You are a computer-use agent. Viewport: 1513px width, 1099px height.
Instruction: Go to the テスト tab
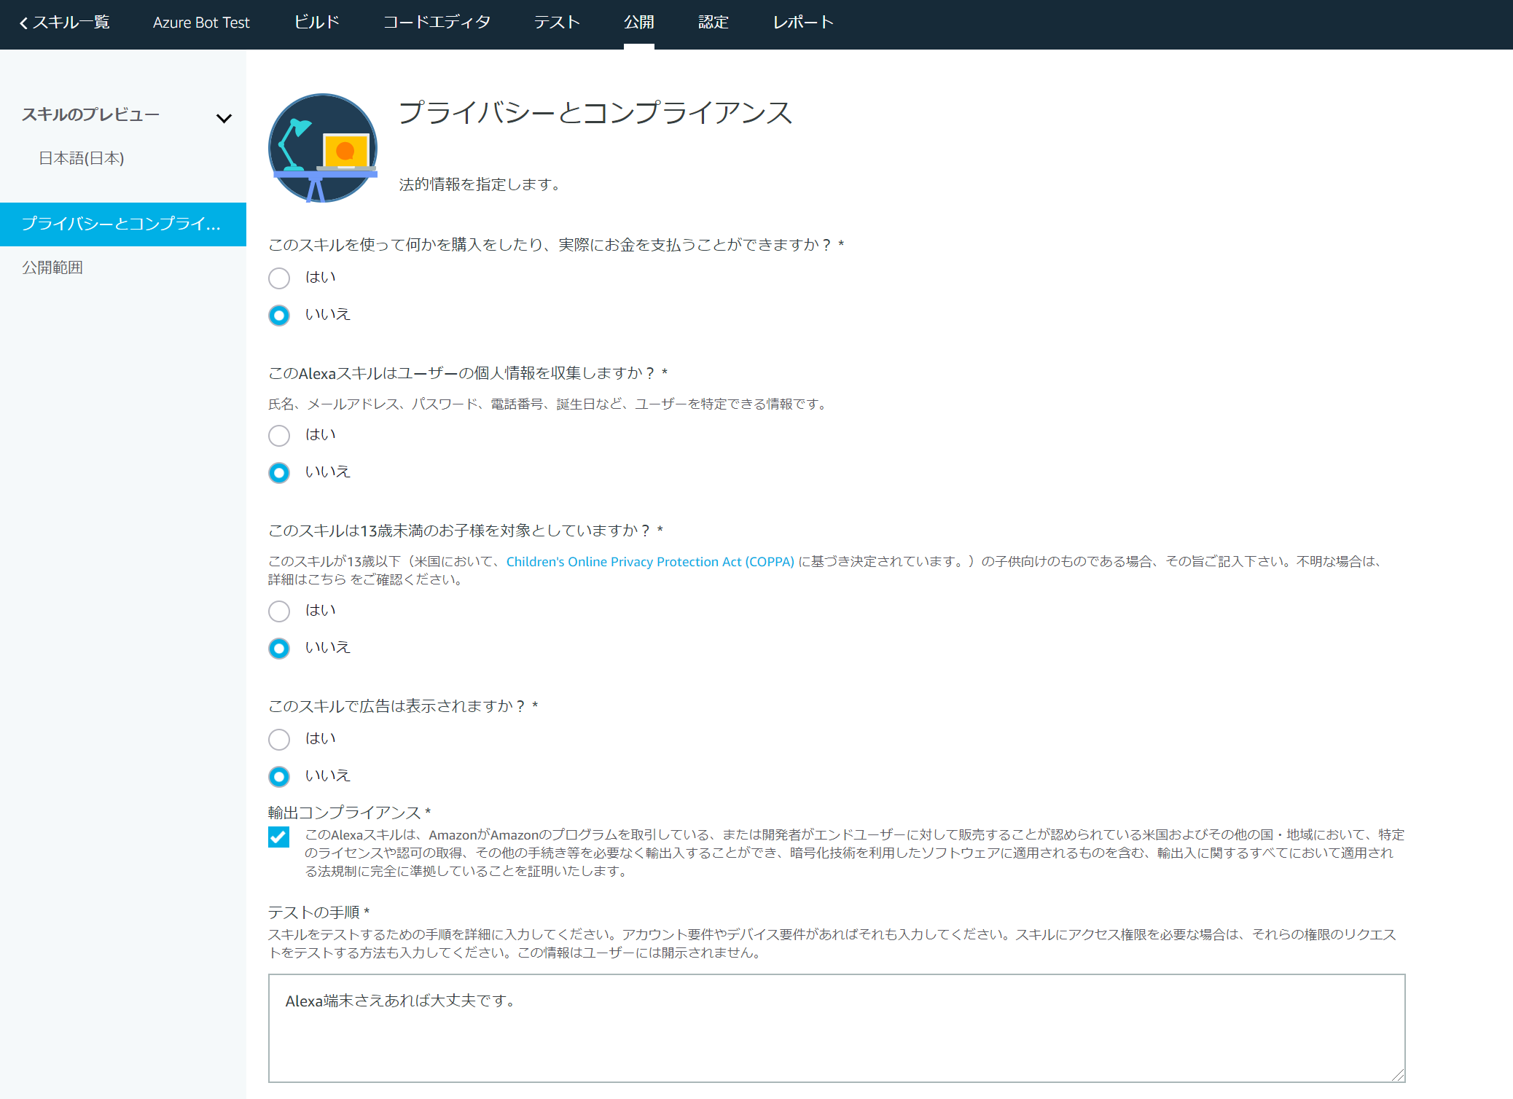(557, 23)
